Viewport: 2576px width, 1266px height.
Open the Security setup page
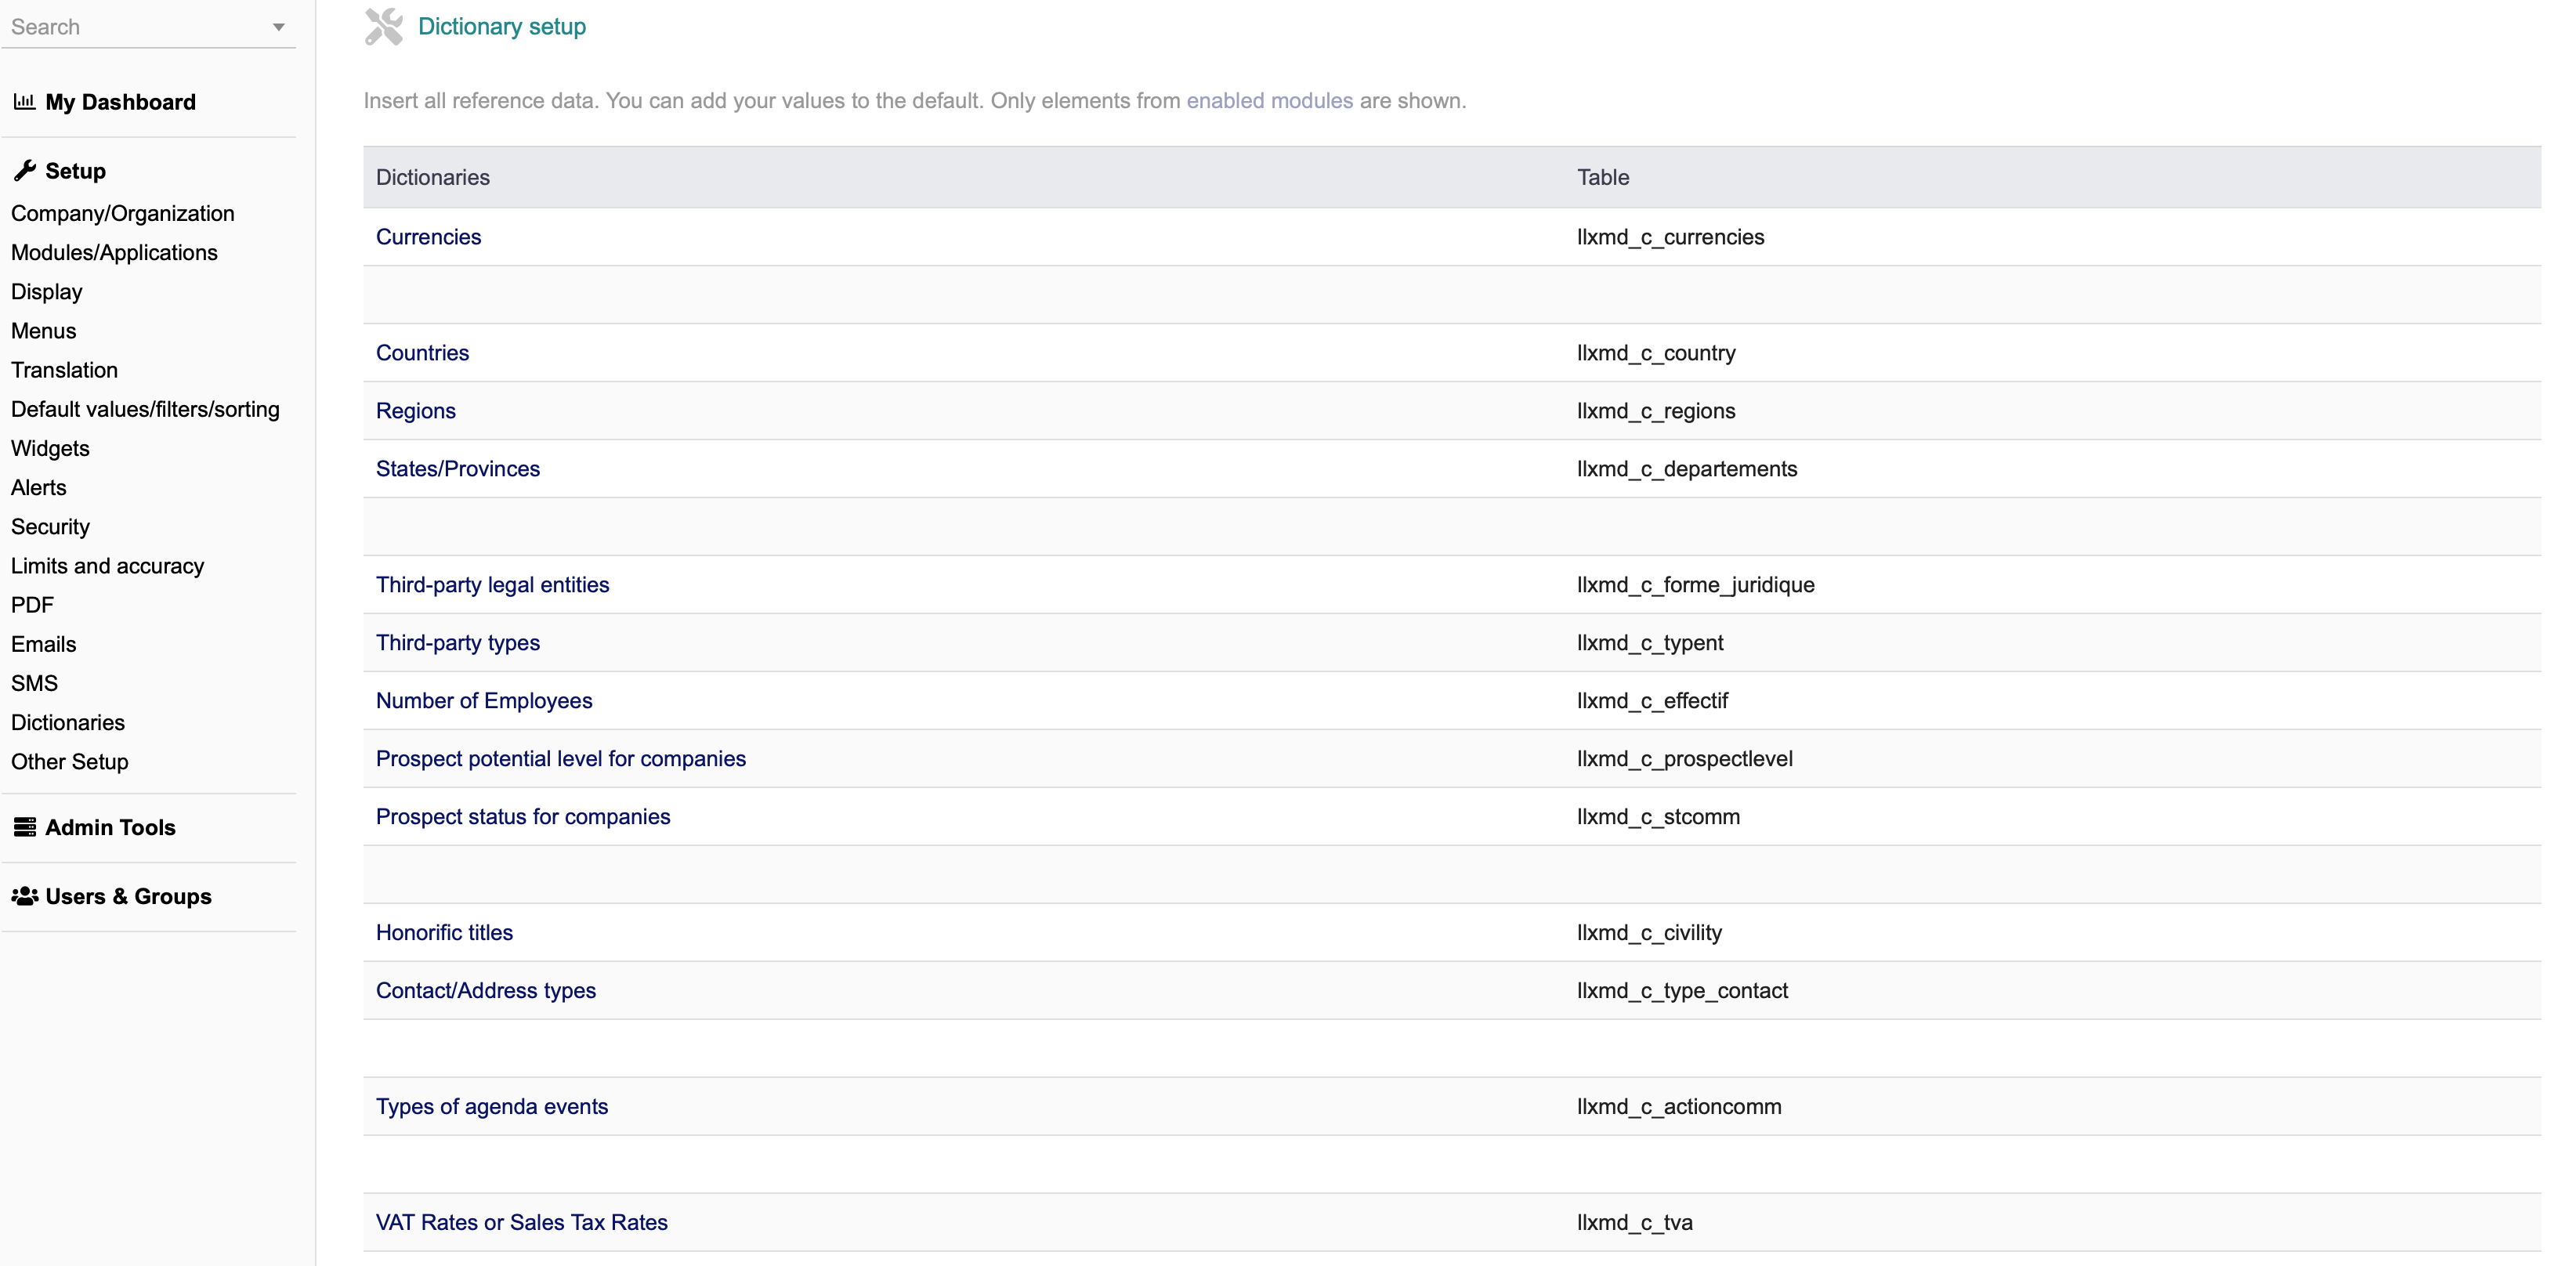pyautogui.click(x=50, y=526)
